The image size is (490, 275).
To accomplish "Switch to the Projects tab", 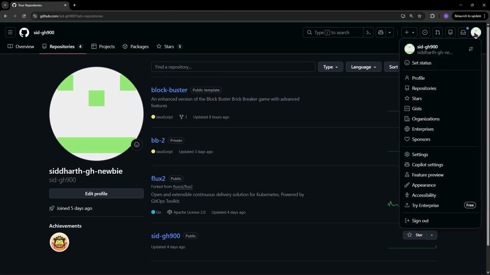I will coord(103,46).
